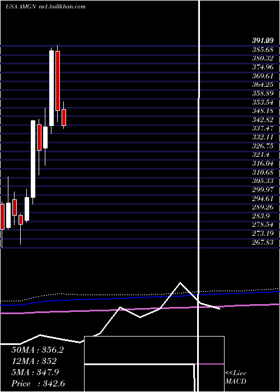
Task: Click the 385.68 price axis label
Action: (263, 49)
